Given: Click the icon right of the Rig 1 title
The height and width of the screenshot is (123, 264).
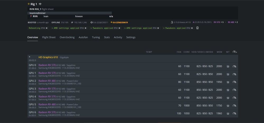Looking at the screenshot, I should click(40, 4).
